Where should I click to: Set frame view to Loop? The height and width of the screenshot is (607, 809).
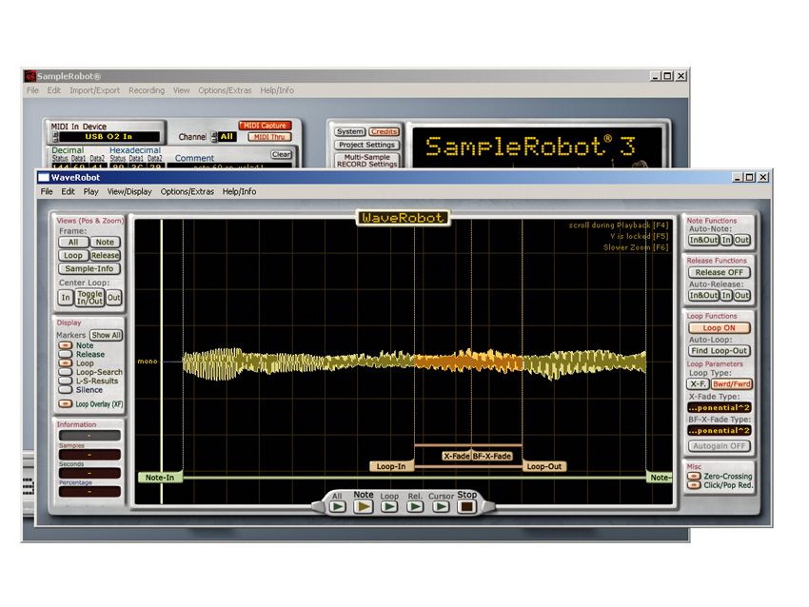(x=73, y=255)
